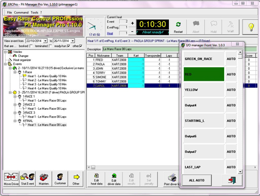Click the Other yellow arrow icon

click(76, 179)
